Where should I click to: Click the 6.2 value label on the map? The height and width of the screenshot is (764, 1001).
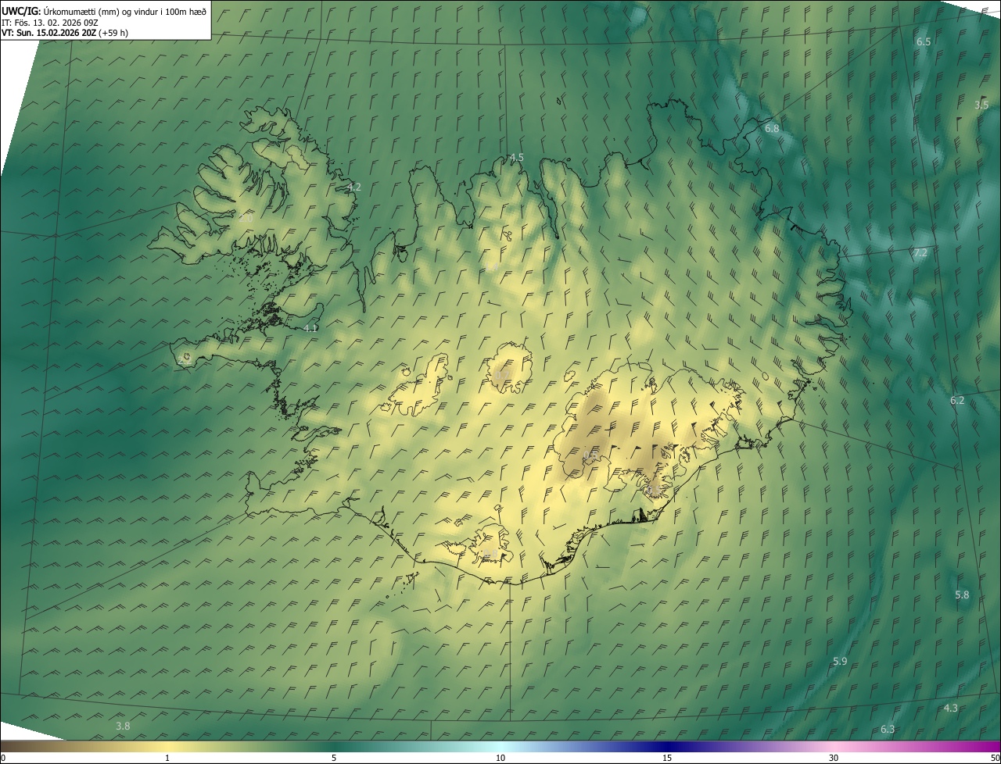click(957, 401)
